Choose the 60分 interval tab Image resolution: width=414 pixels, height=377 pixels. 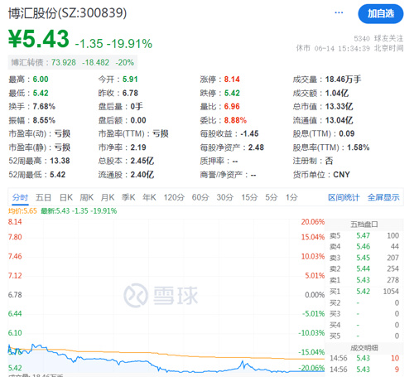point(200,197)
